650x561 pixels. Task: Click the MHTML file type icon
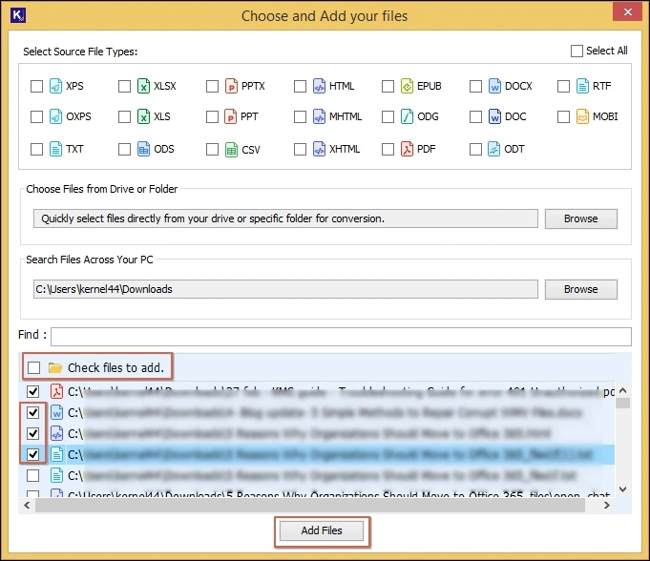[319, 116]
